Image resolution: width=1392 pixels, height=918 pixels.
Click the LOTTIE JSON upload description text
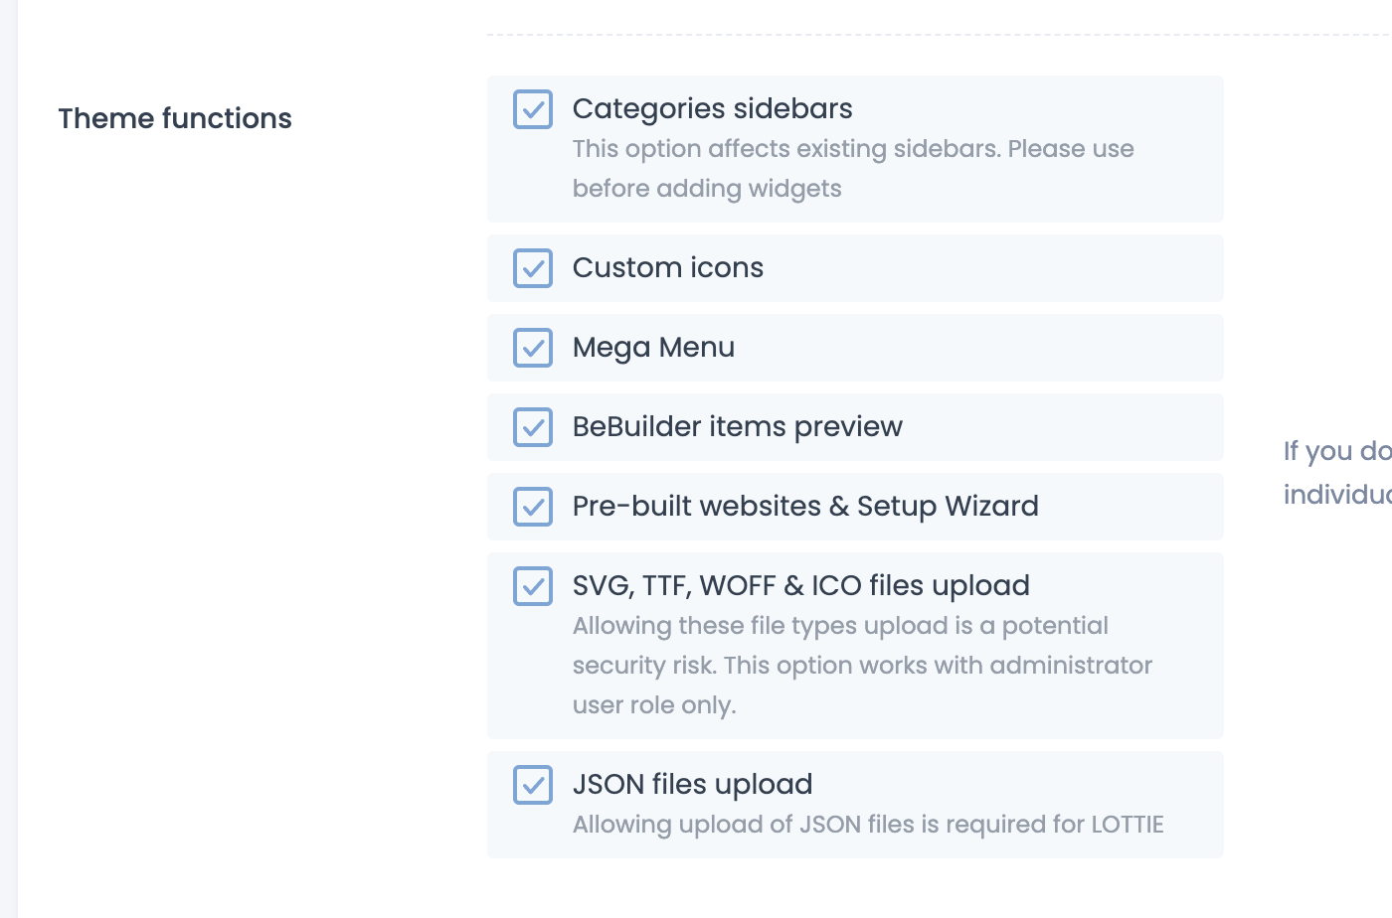click(x=867, y=825)
